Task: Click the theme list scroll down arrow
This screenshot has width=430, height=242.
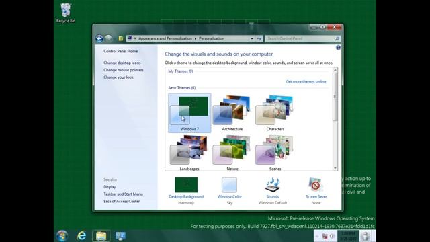Action: coord(335,168)
